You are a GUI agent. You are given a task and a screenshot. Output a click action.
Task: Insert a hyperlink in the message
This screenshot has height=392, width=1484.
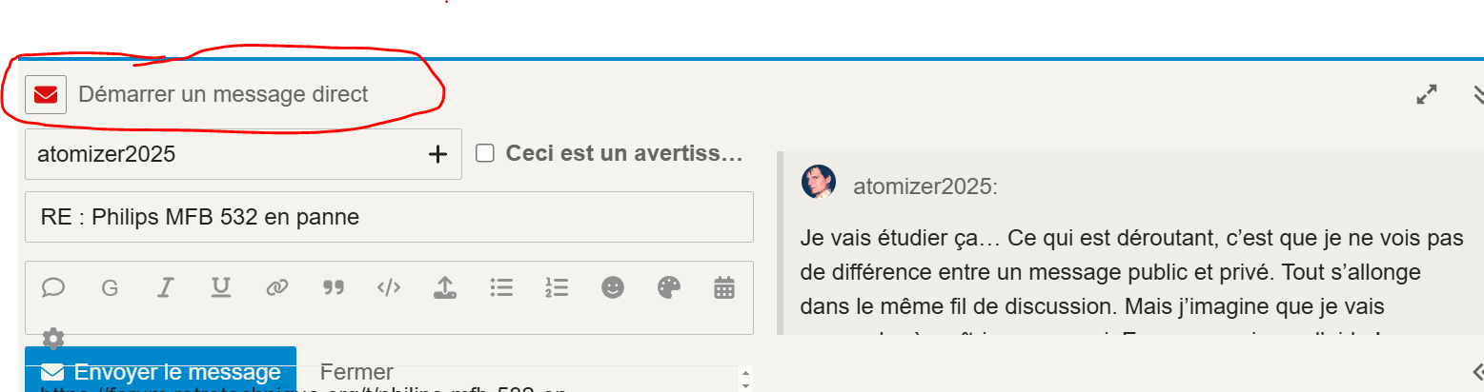coord(277,287)
